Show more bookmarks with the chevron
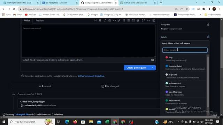 click(x=200, y=15)
